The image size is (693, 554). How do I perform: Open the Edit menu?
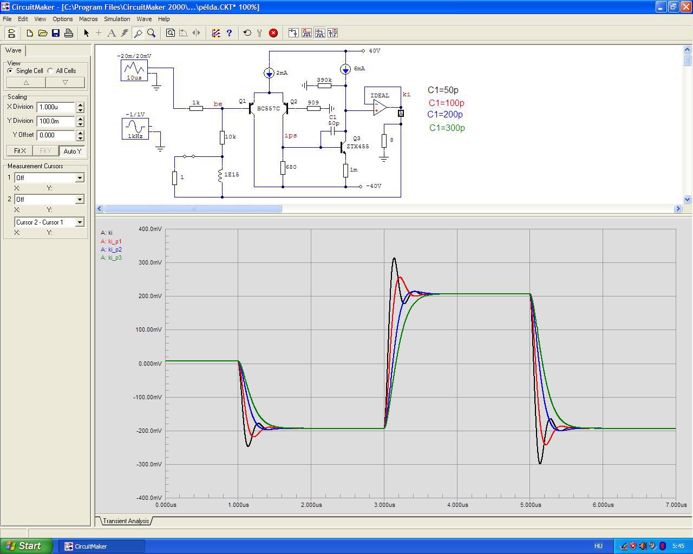coord(23,19)
